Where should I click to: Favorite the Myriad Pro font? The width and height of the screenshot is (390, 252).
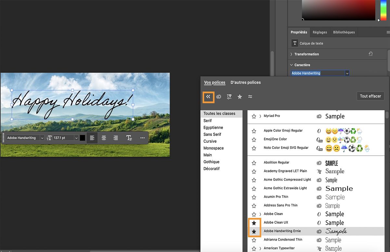tap(254, 116)
